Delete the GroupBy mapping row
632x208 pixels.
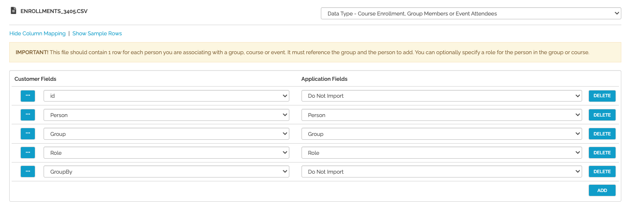[602, 172]
